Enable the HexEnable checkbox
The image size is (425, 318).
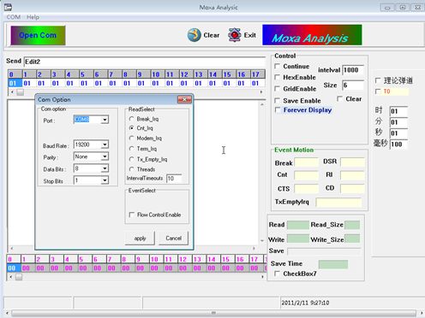277,77
